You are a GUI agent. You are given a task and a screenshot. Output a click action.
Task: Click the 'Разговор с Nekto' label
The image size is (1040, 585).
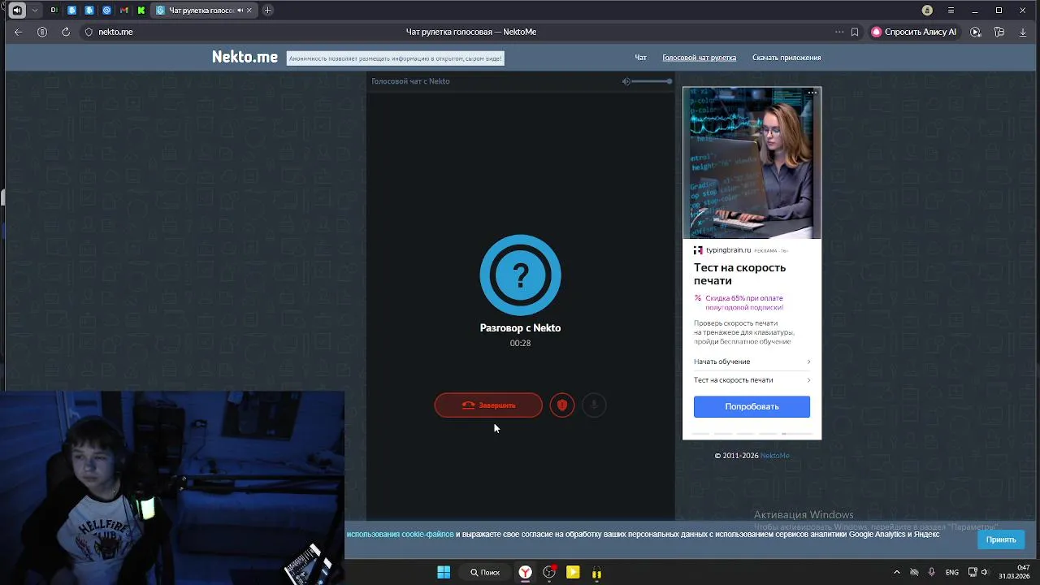pos(520,328)
